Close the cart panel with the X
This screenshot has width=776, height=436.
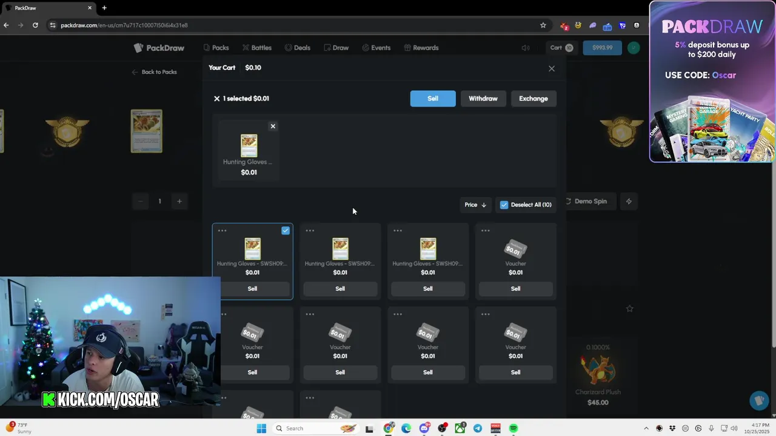point(552,68)
